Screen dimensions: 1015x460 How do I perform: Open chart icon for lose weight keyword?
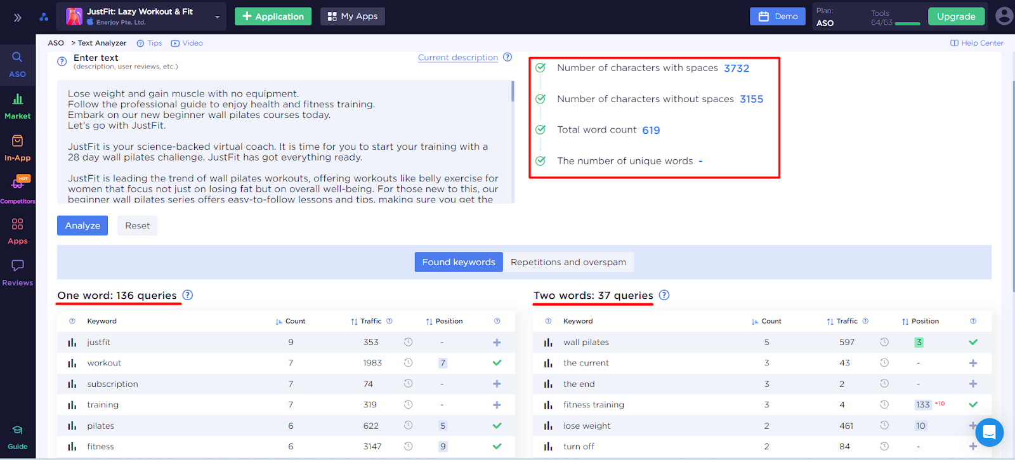point(548,426)
